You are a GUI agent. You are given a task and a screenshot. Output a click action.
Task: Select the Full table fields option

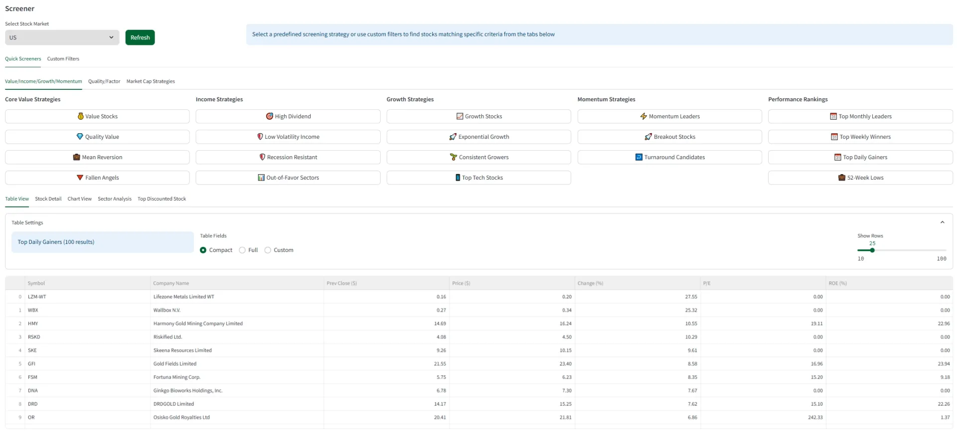tap(242, 250)
